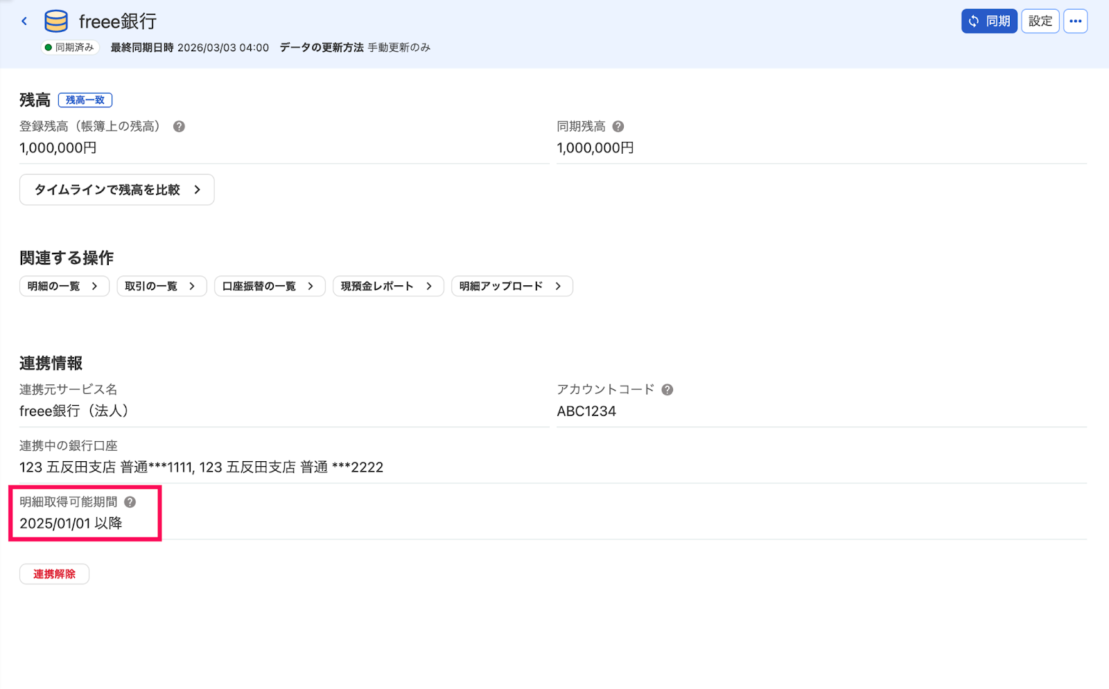The height and width of the screenshot is (689, 1109).
Task: Open 口座振替の一覧 link
Action: click(x=270, y=287)
